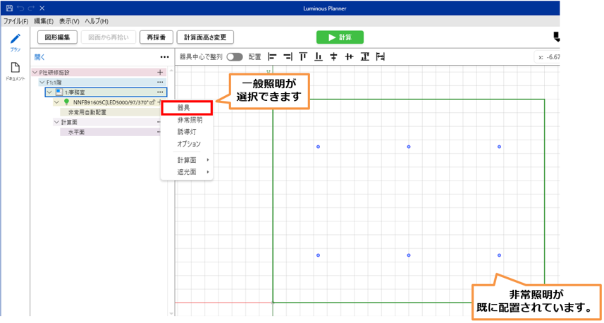Choose 非常照明 in the context menu

pyautogui.click(x=190, y=120)
